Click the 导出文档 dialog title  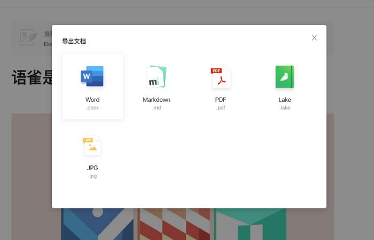pyautogui.click(x=74, y=42)
